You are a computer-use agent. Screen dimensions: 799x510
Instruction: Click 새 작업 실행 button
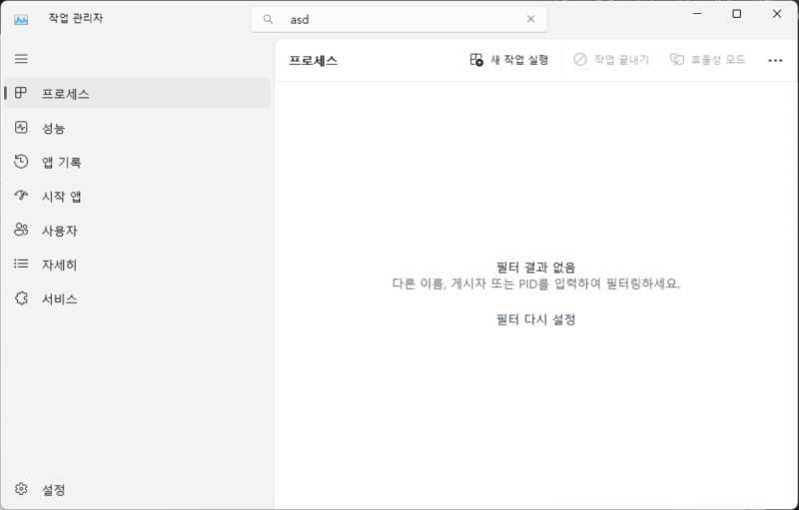click(x=509, y=60)
